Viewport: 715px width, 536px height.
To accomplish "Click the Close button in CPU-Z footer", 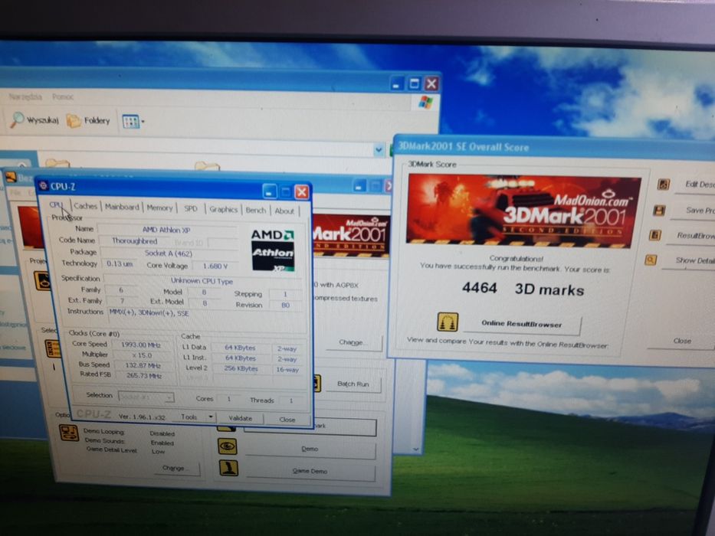I will pos(287,420).
